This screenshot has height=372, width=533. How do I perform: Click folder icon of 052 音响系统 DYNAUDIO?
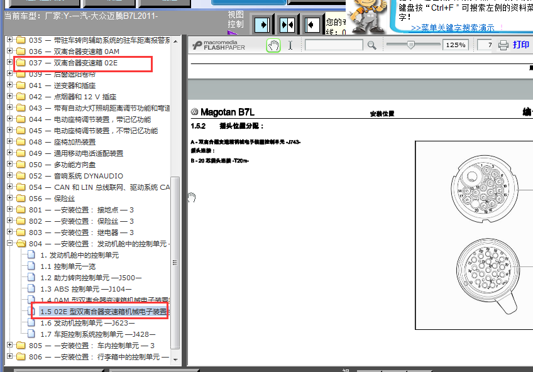click(21, 176)
